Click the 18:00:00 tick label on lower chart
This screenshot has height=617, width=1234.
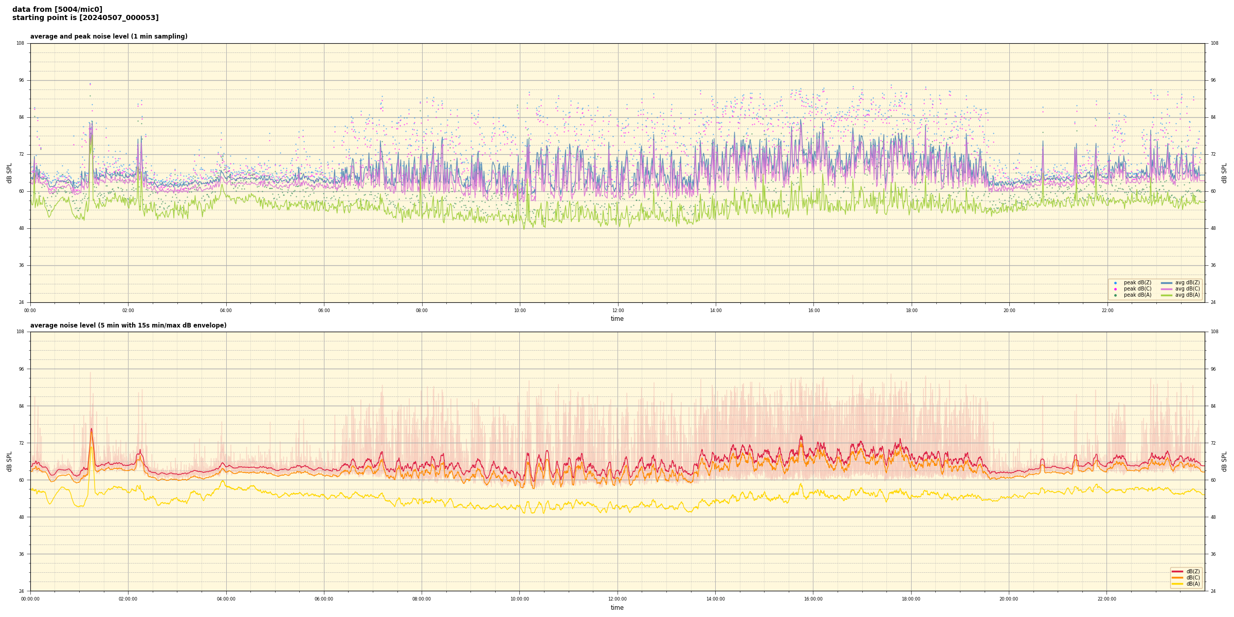click(x=911, y=599)
